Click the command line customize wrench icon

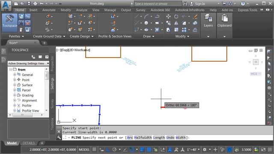59,138
